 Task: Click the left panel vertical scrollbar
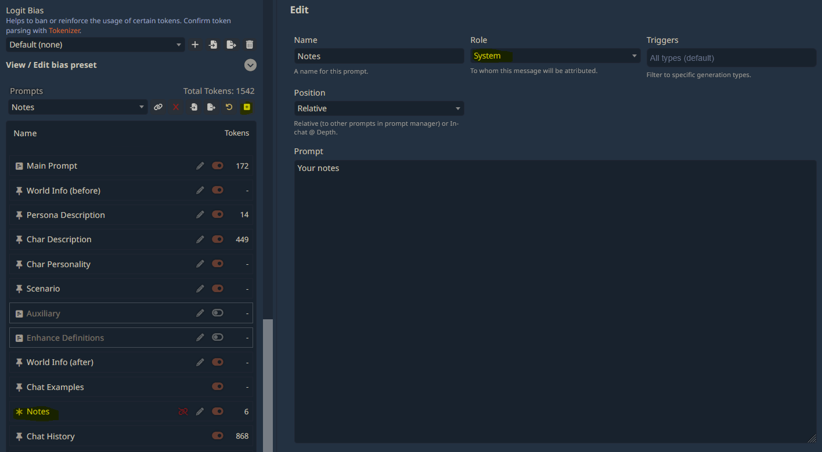[268, 385]
